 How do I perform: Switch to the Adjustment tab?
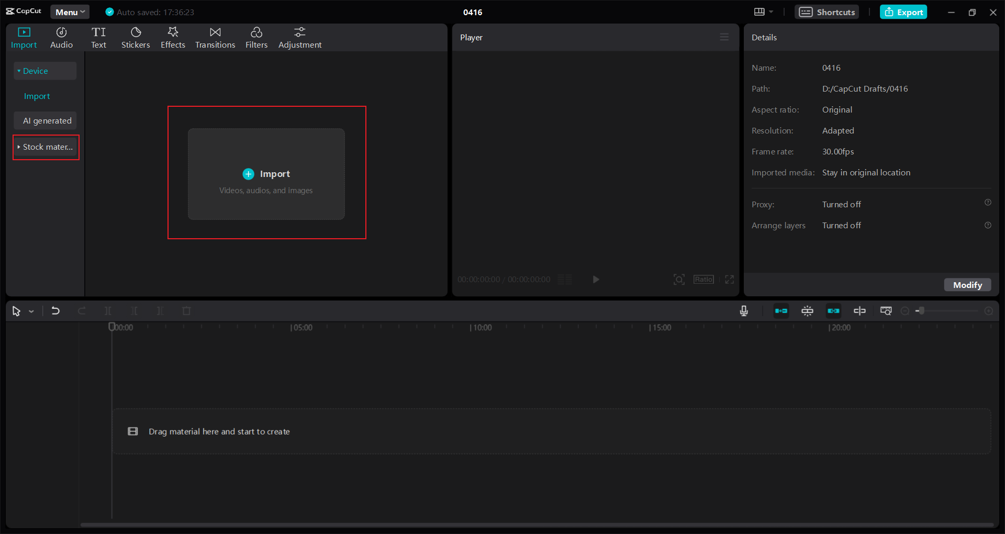[x=300, y=37]
